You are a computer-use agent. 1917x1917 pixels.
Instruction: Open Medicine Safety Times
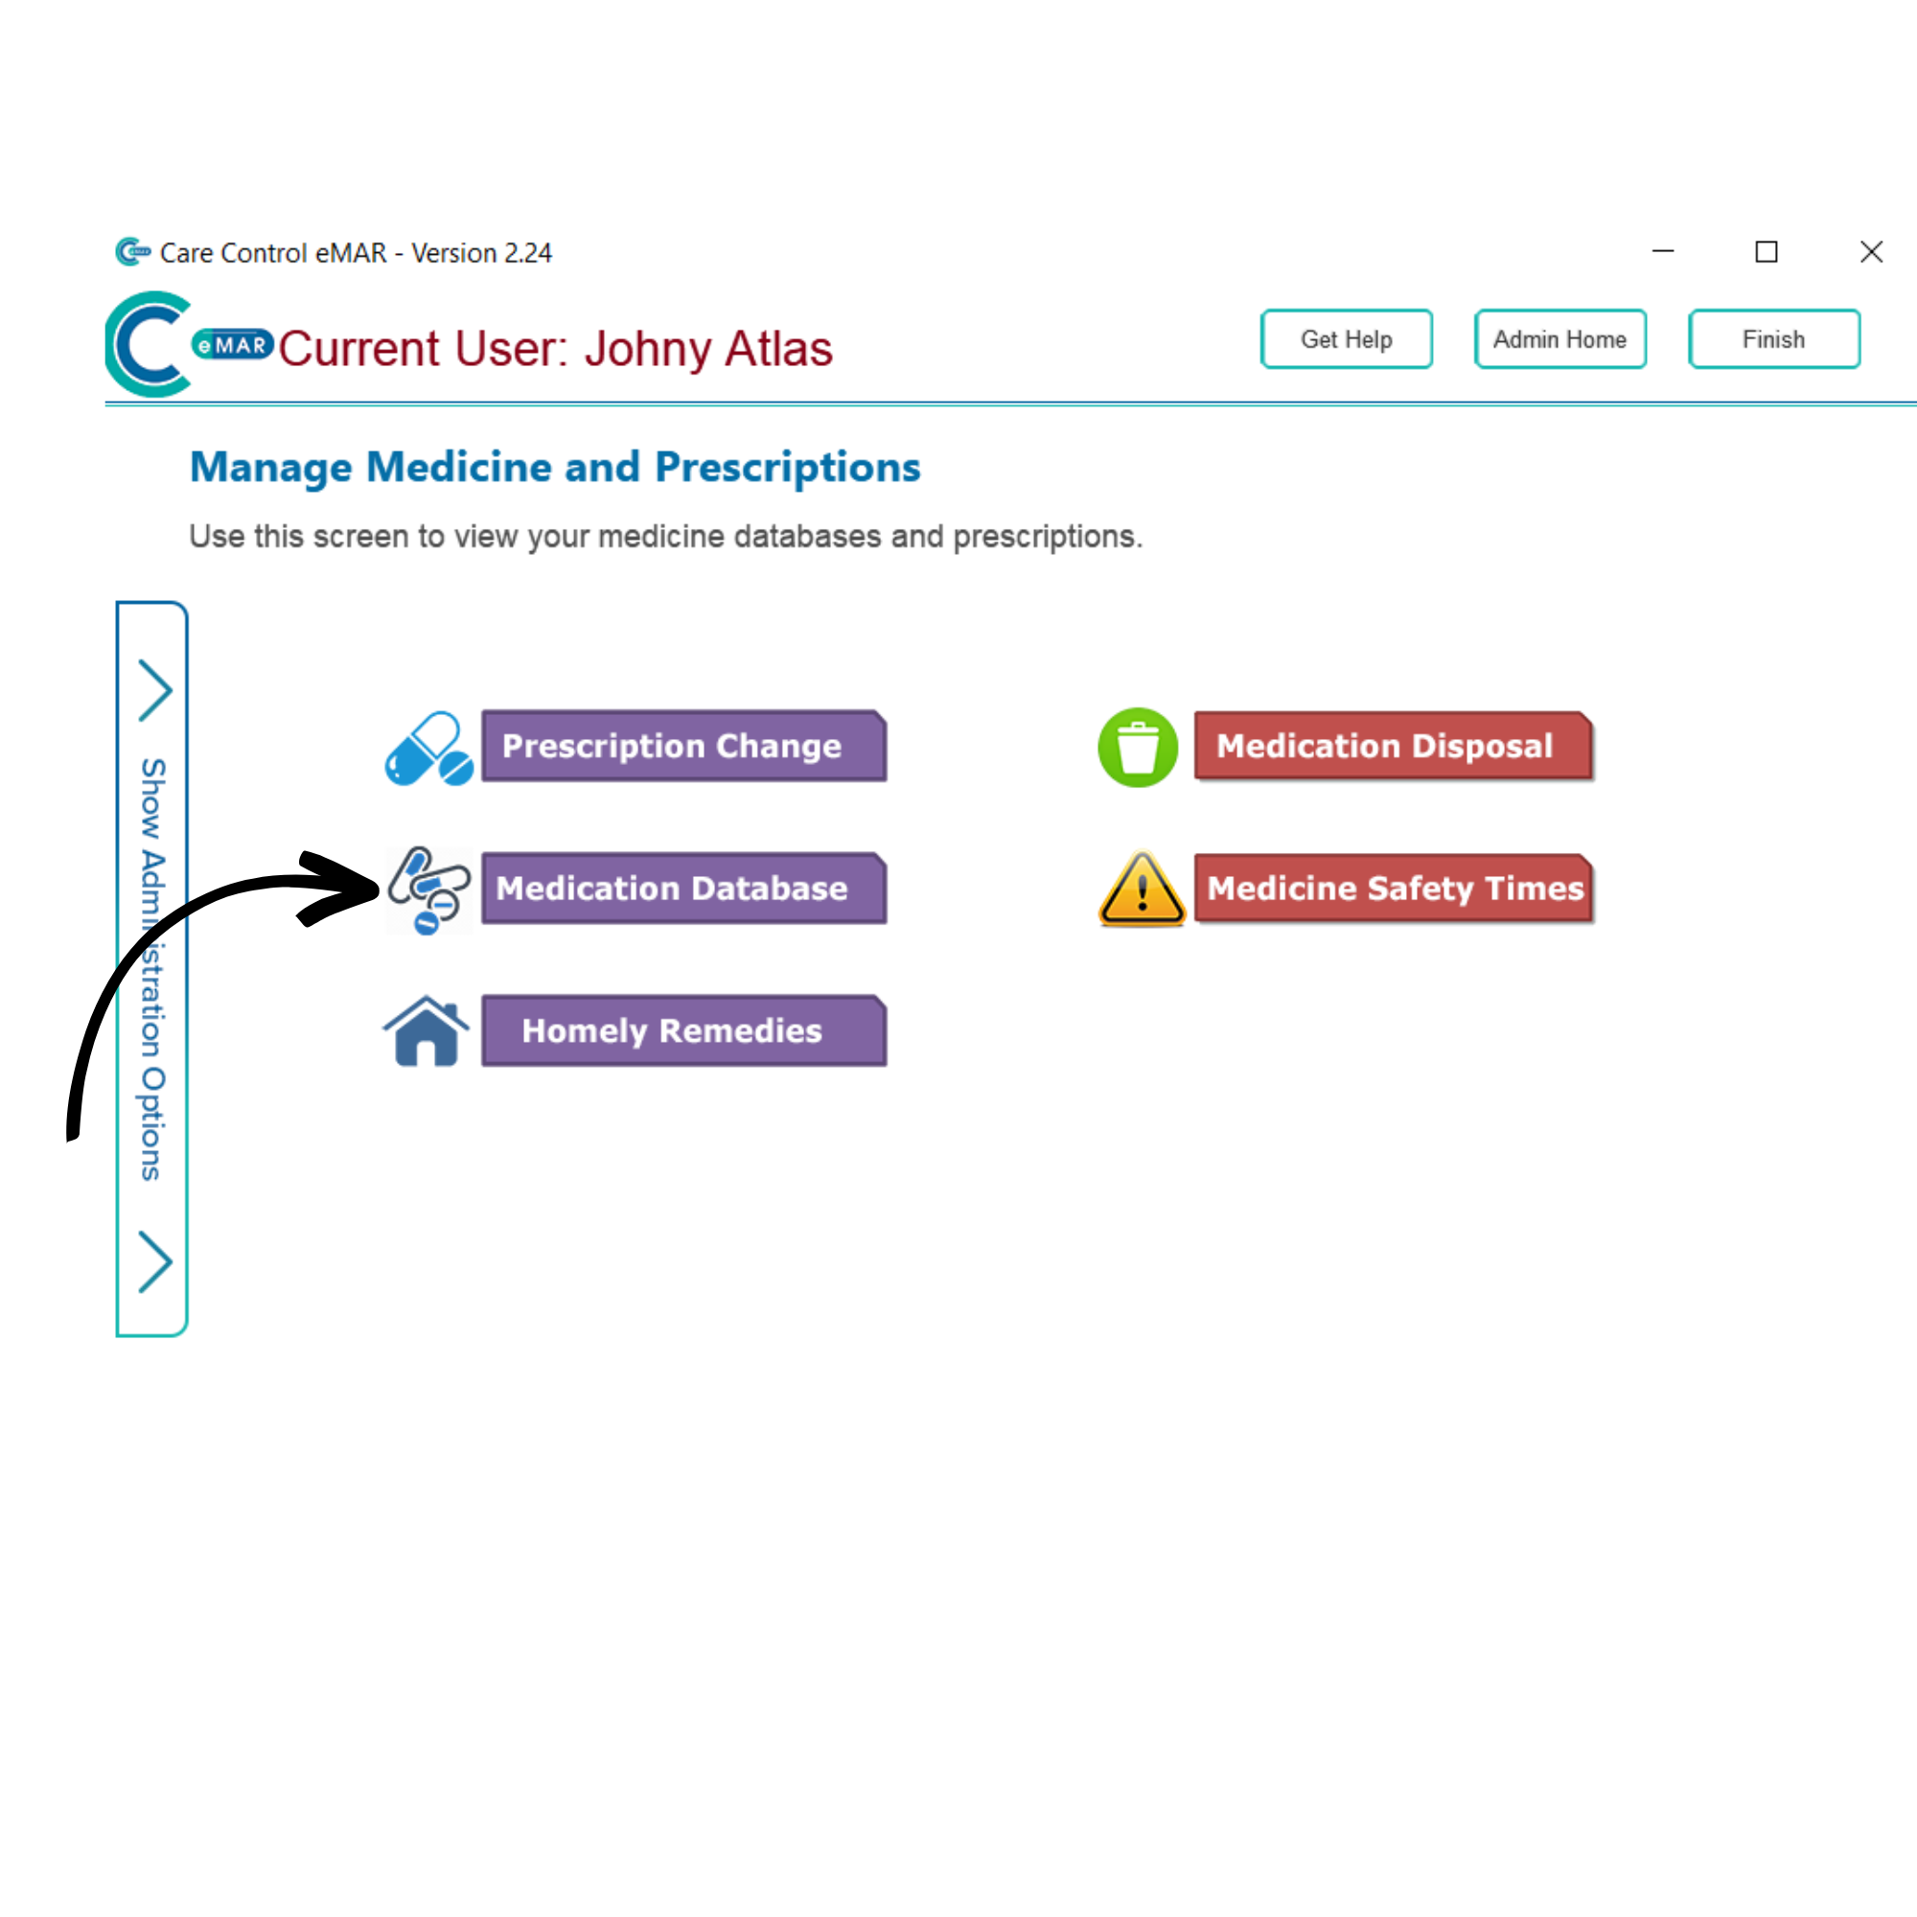point(1394,889)
